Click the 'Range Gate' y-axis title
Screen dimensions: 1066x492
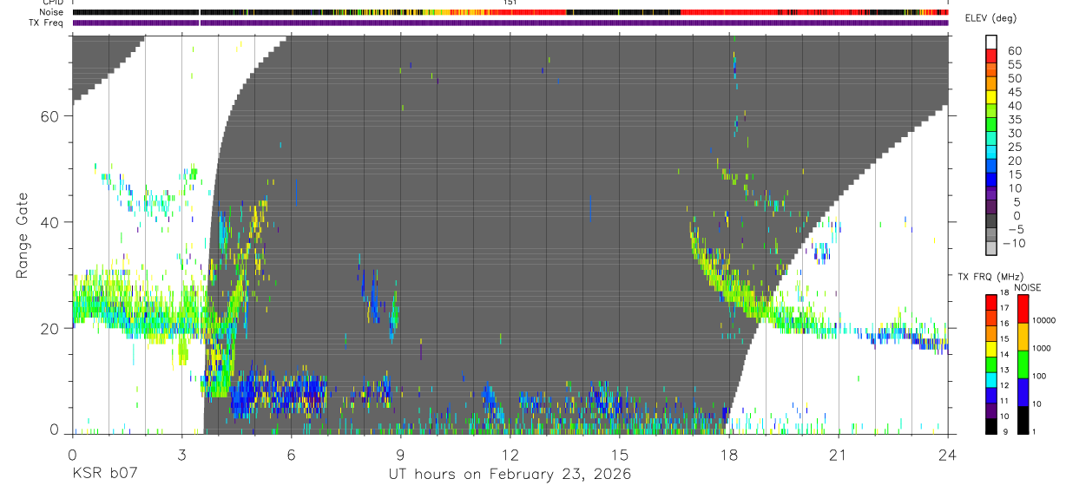[22, 234]
